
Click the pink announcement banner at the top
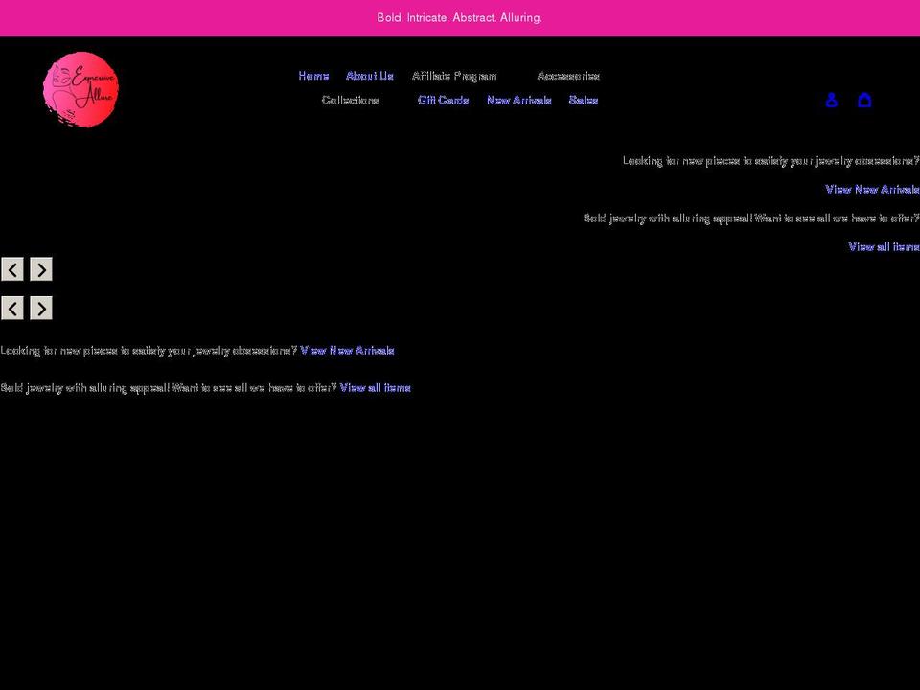coord(460,17)
